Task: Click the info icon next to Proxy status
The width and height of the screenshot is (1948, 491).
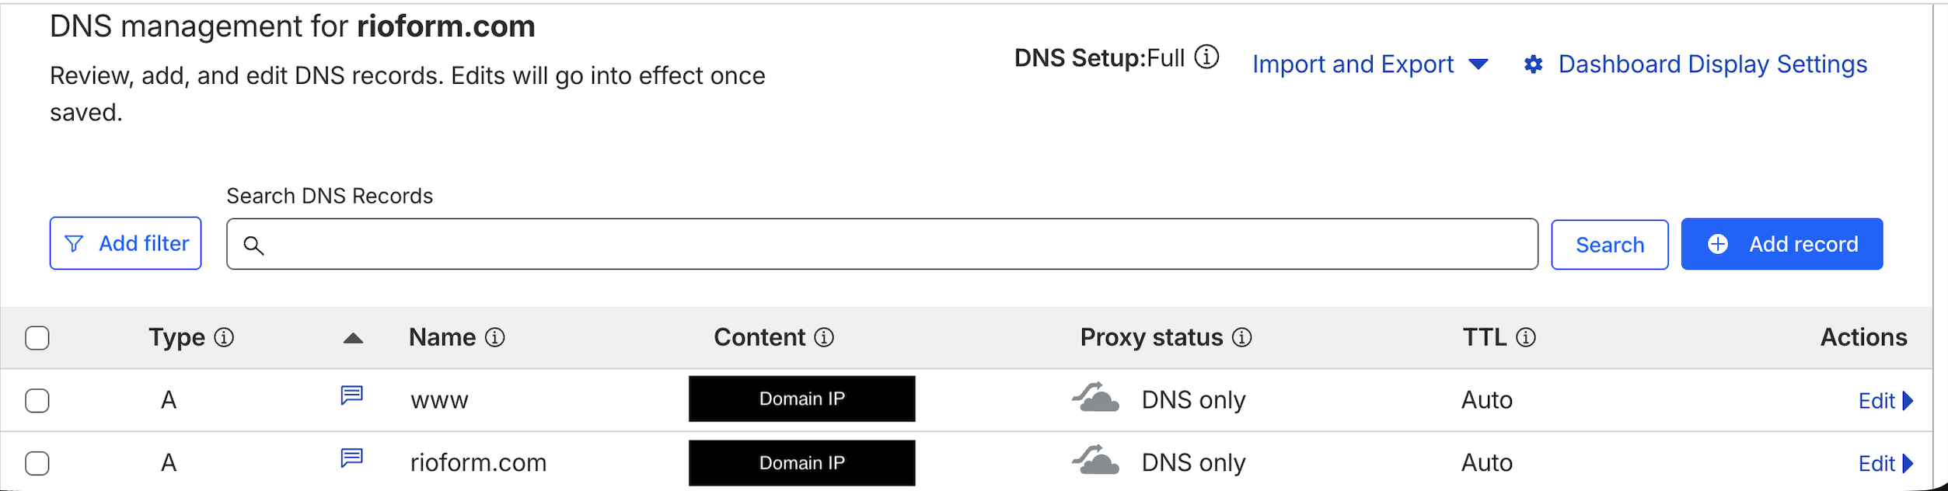Action: (x=1242, y=337)
